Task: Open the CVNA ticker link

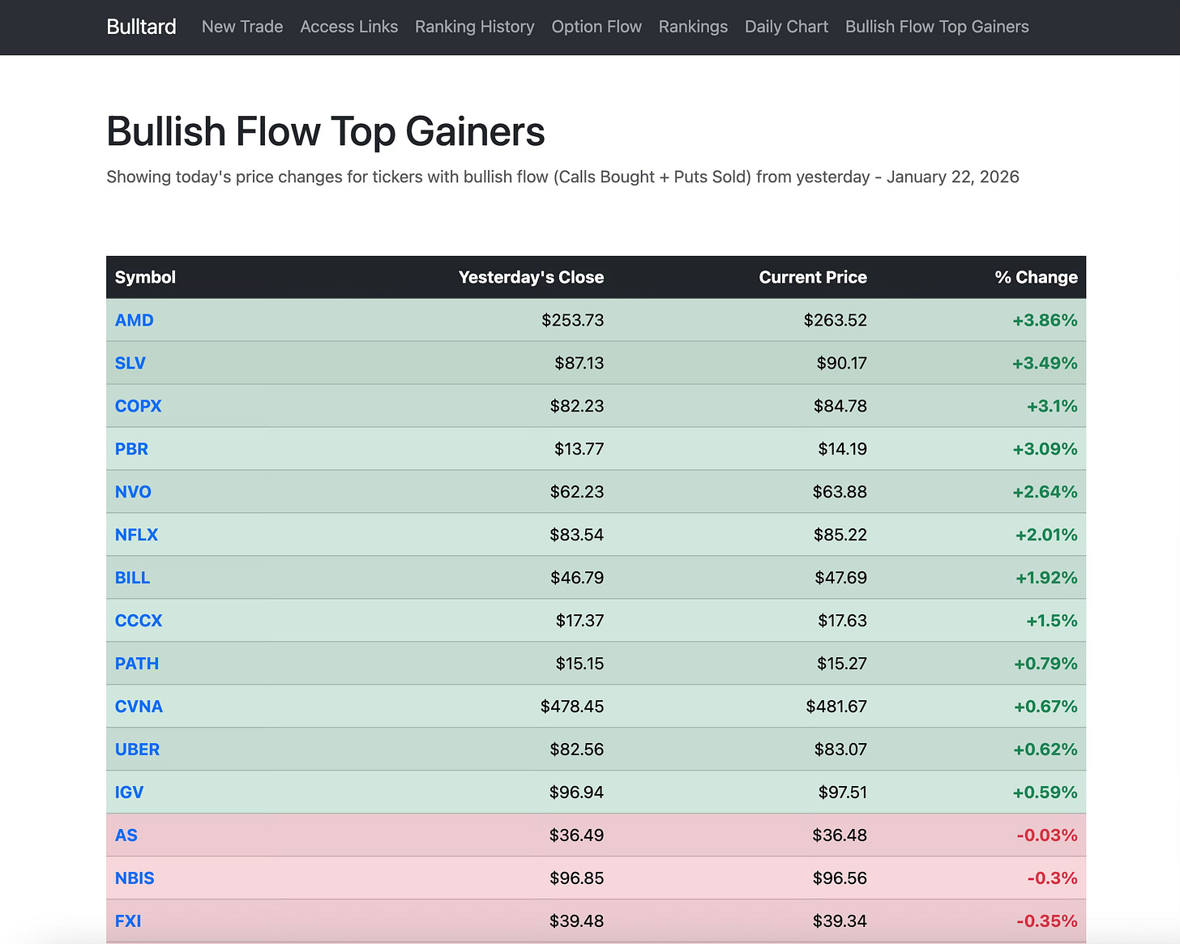Action: click(x=139, y=707)
